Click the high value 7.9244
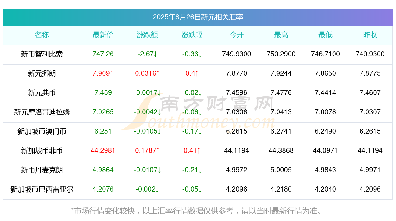Screen dimensions: 396x221 (281, 73)
